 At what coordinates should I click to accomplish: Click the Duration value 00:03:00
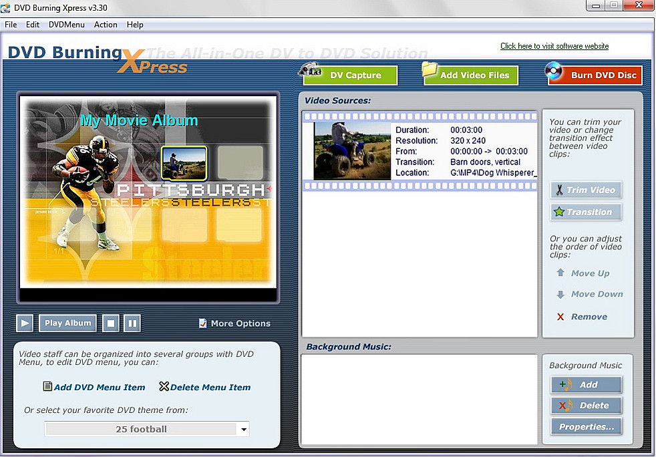point(466,130)
